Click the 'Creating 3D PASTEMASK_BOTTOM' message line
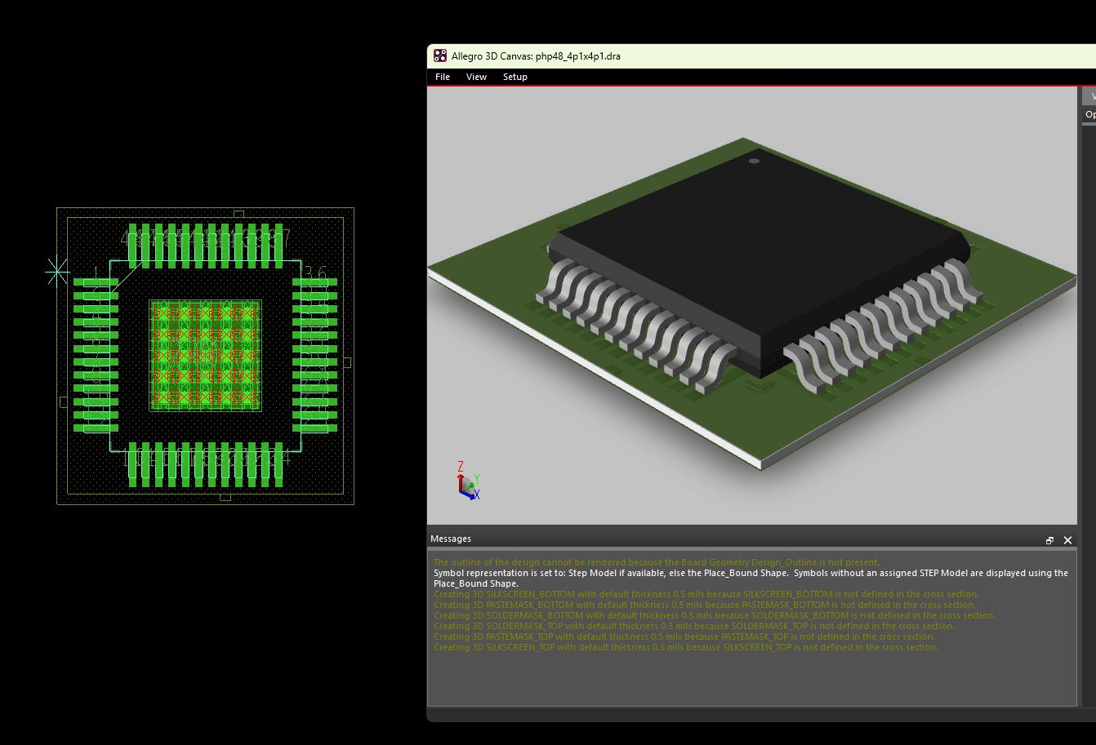 [x=705, y=605]
